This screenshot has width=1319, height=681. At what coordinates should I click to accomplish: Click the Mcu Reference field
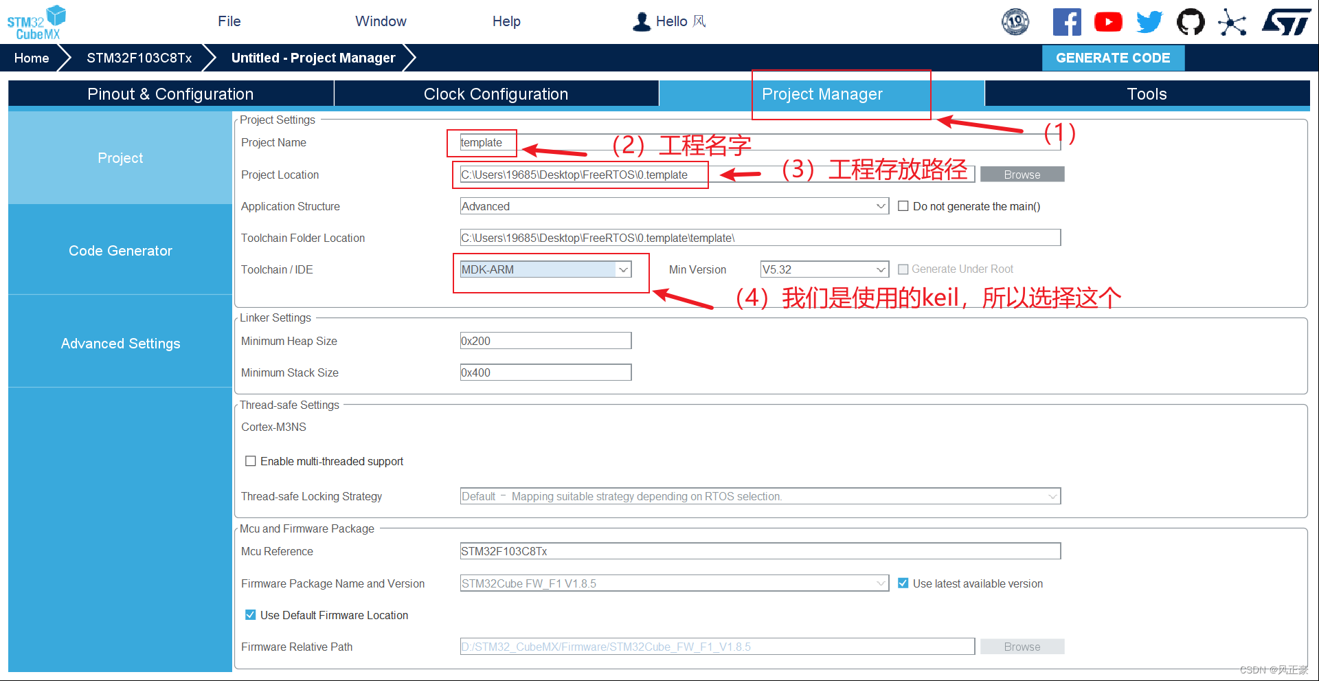[x=760, y=551]
